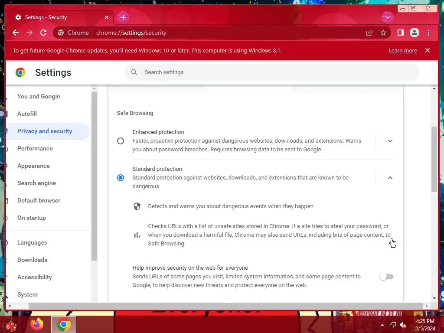This screenshot has height=333, width=444.
Task: Click the Search settings field
Action: coord(272,72)
